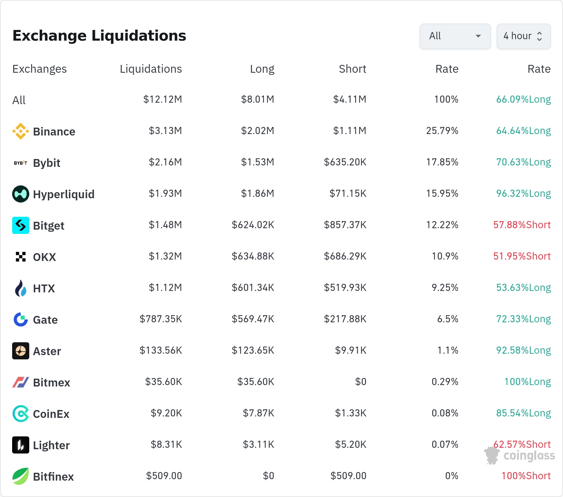Sort by the Long column header
This screenshot has height=497, width=563.
[x=262, y=69]
